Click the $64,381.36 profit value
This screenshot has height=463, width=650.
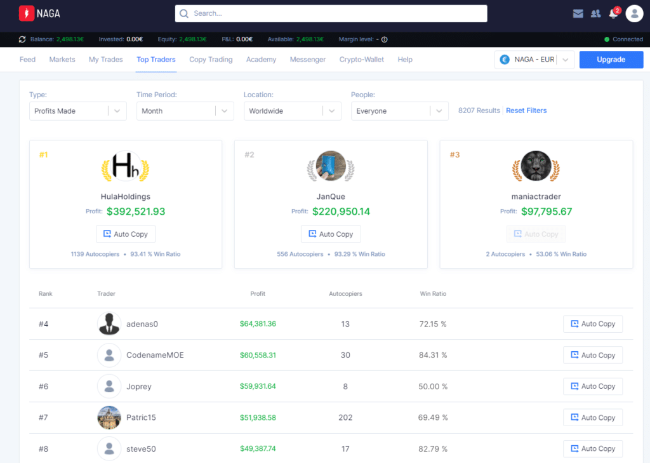click(258, 324)
